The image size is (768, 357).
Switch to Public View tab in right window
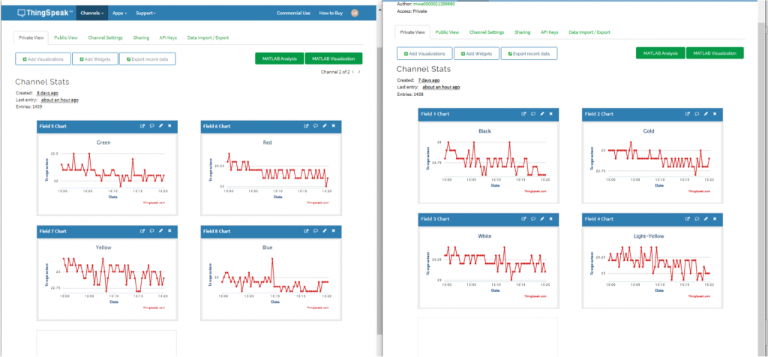tap(447, 31)
